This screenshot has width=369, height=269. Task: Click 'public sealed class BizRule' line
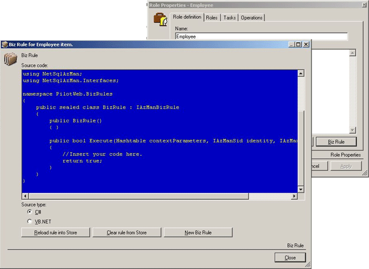[x=108, y=108]
